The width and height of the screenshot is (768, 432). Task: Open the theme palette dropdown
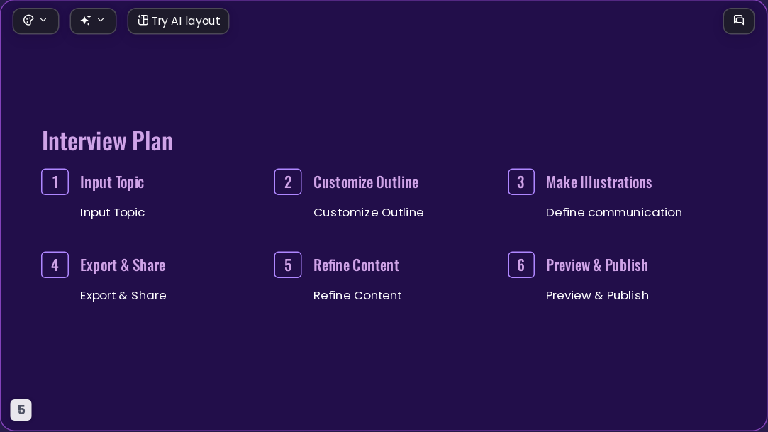(35, 21)
